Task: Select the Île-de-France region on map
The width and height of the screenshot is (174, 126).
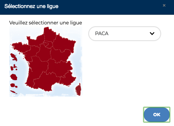Action: pos(46,43)
